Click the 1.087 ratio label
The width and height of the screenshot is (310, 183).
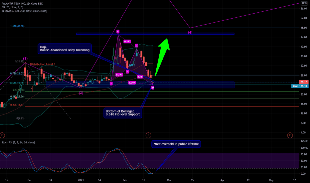tap(132, 83)
